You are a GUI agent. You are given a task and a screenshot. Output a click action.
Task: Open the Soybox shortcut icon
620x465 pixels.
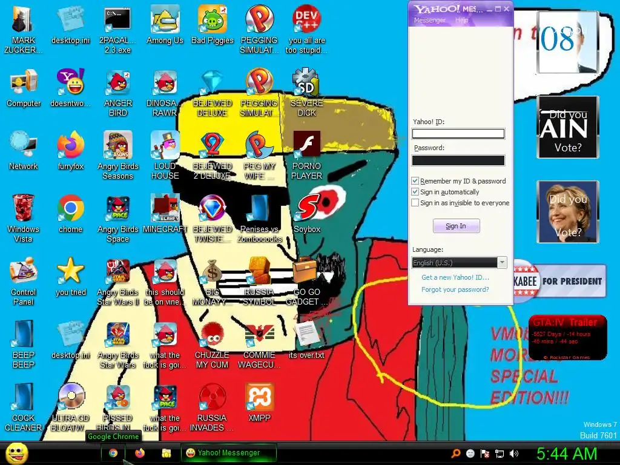pyautogui.click(x=306, y=214)
